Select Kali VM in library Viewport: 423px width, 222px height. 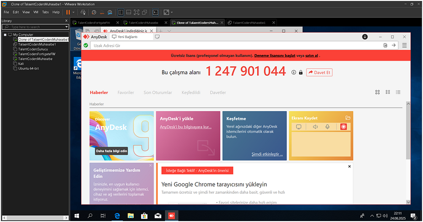click(21, 64)
